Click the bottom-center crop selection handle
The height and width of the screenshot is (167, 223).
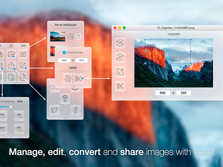tap(169, 63)
